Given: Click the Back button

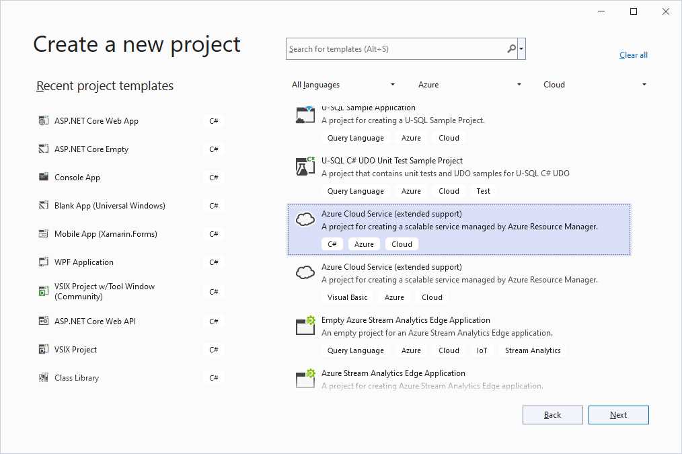Looking at the screenshot, I should [x=552, y=414].
